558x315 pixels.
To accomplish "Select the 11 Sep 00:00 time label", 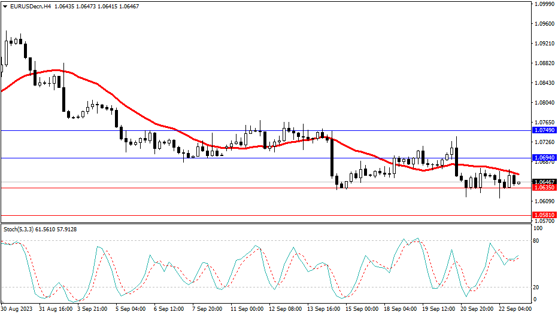I will [x=248, y=309].
